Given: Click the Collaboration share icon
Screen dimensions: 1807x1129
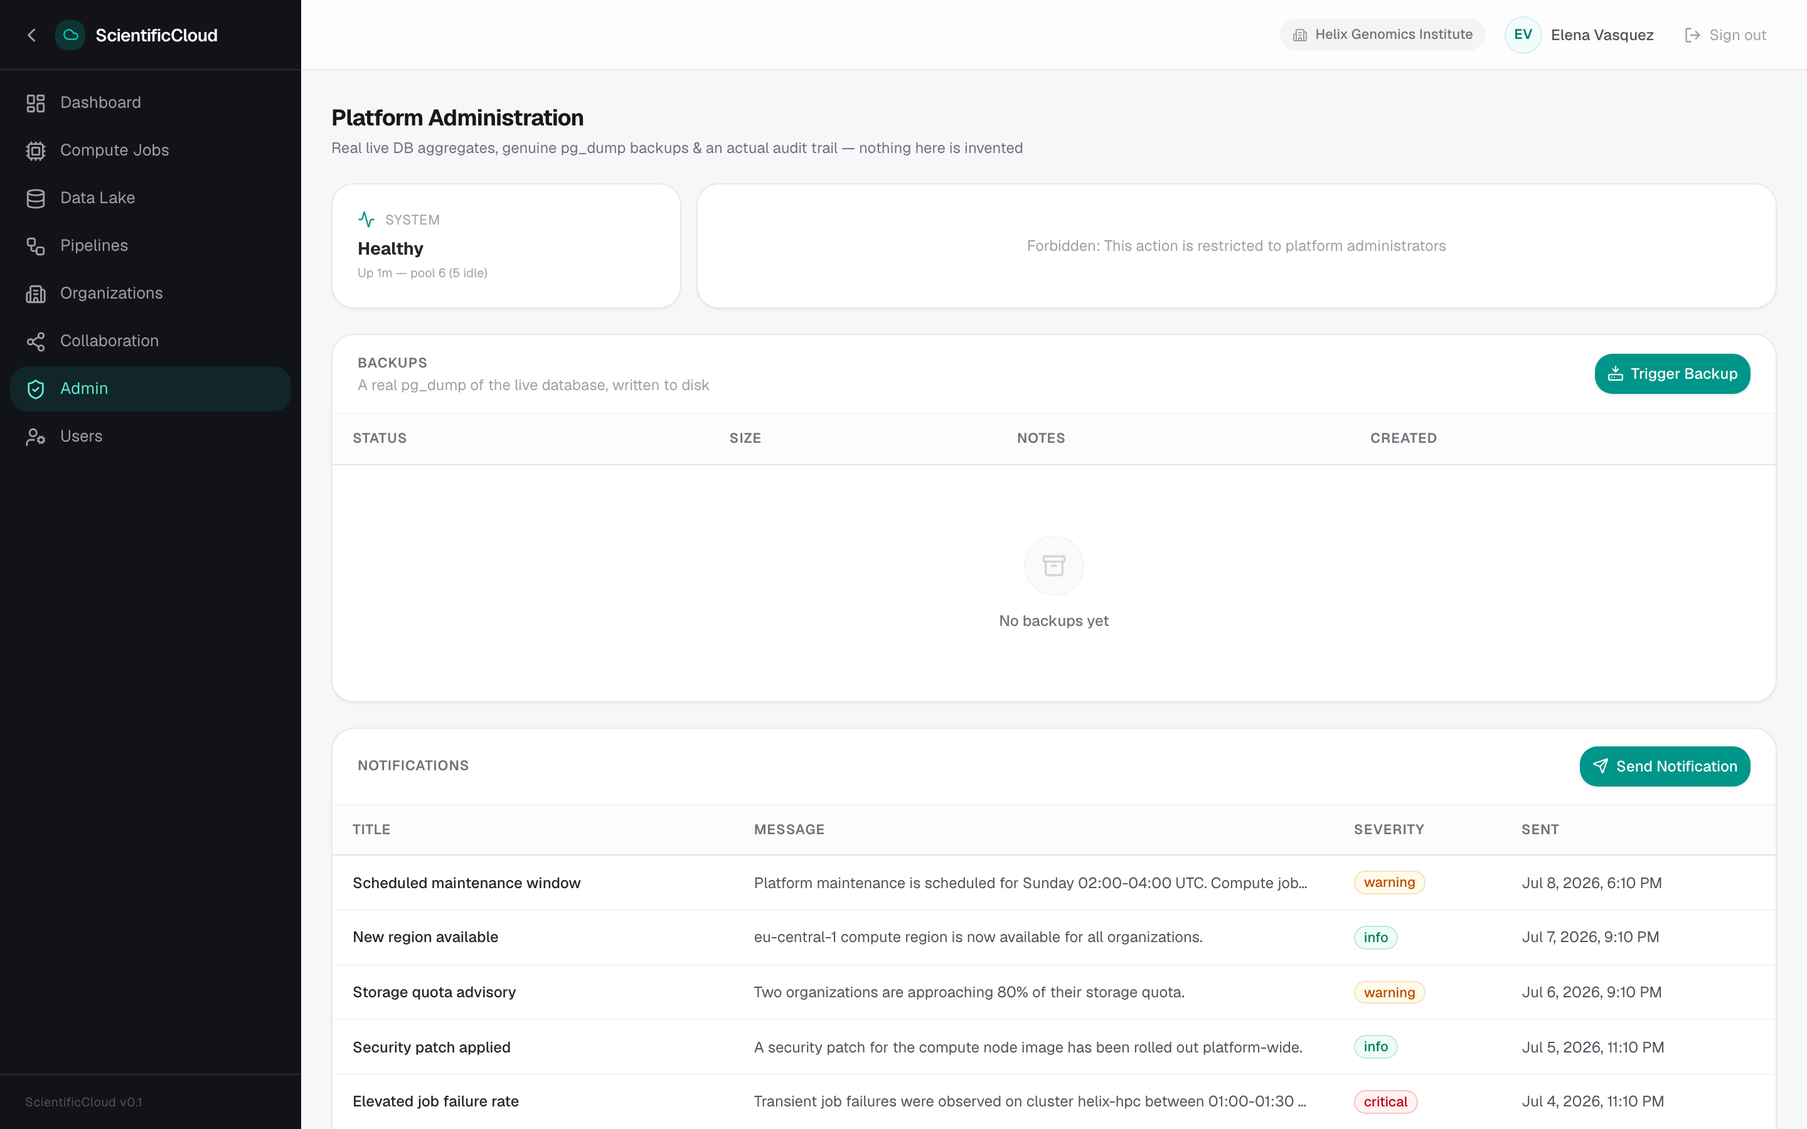Looking at the screenshot, I should point(36,341).
